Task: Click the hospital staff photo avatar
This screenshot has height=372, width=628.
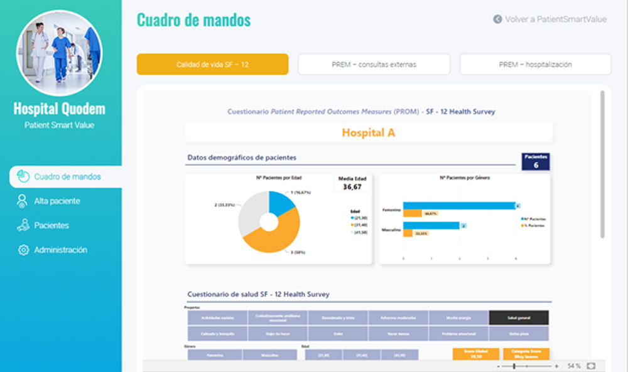Action: pyautogui.click(x=59, y=53)
